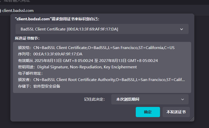Screen dimensions: 209x128
Task: Click the 确定 confirm button
Action: (148, 112)
